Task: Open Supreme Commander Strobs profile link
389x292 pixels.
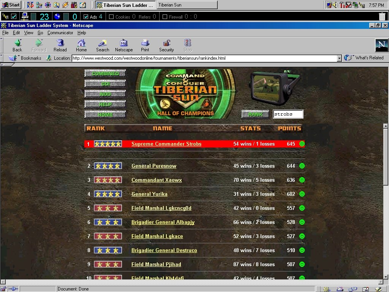Action: (166, 144)
